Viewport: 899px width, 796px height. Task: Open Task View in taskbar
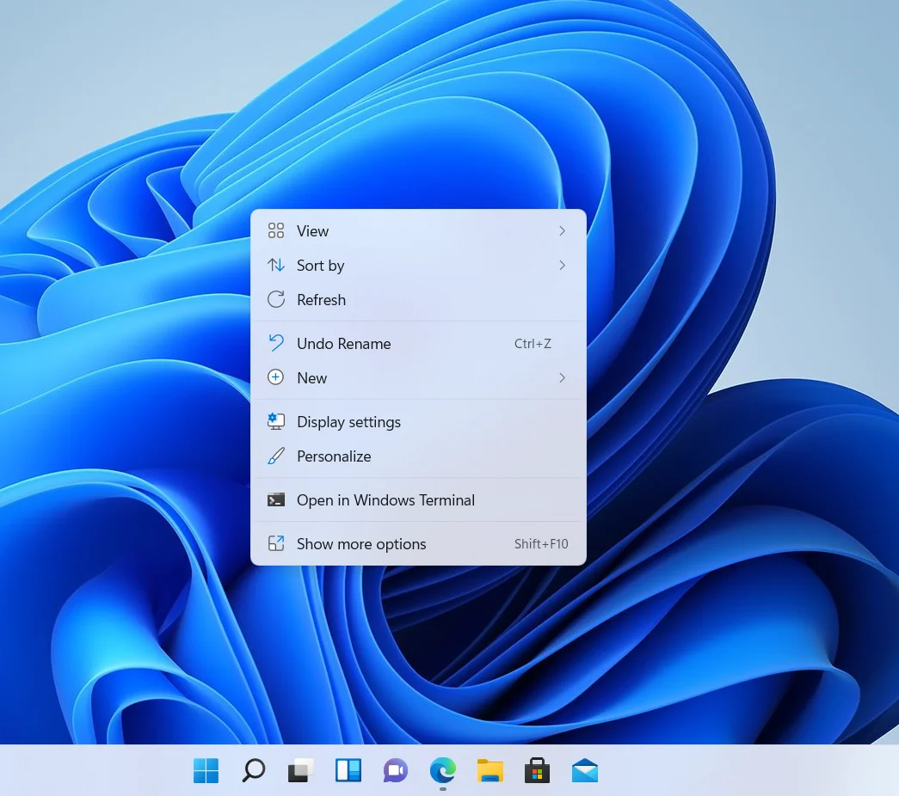(x=301, y=770)
